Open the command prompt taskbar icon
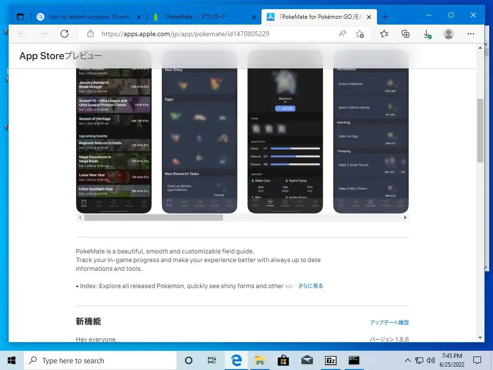The image size is (493, 370). pyautogui.click(x=354, y=360)
